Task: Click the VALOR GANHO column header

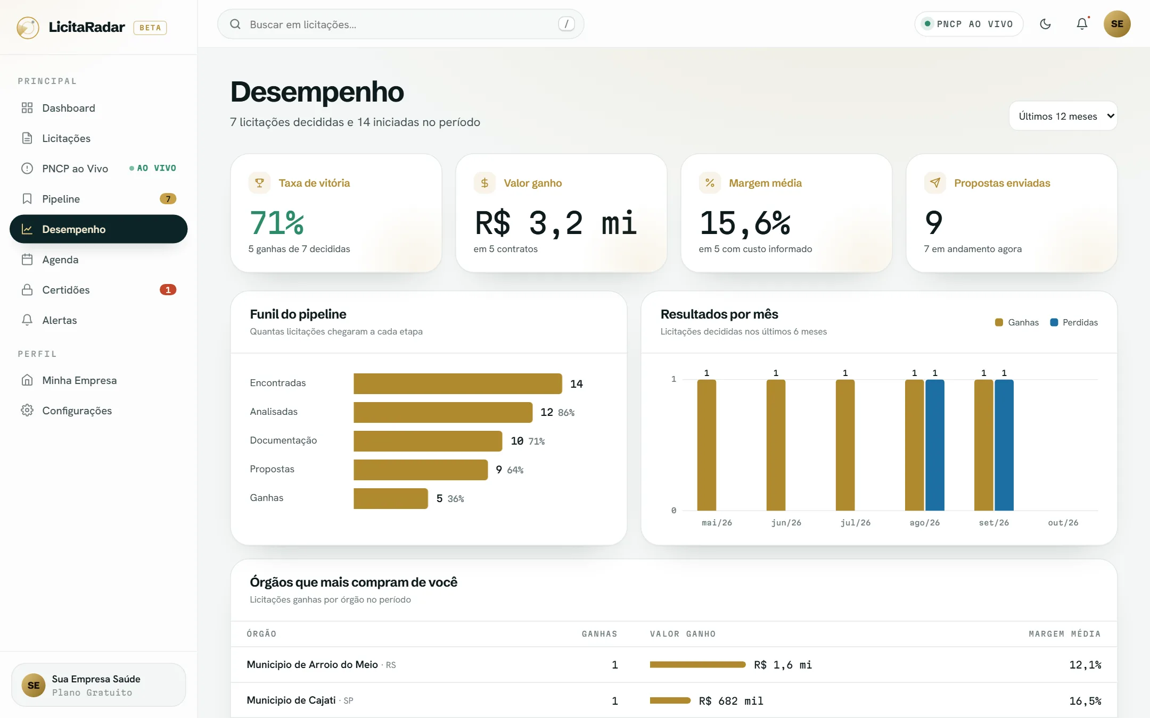Action: click(683, 634)
